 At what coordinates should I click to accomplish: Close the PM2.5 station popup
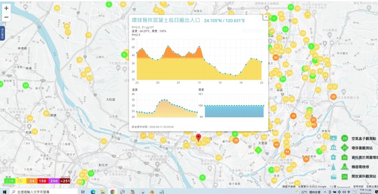point(266,17)
